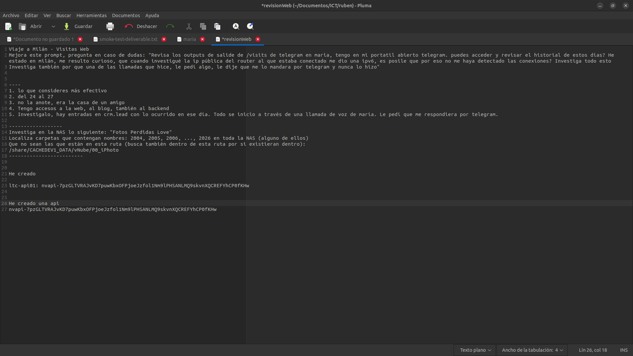Open the print dialog icon
633x356 pixels.
tap(110, 26)
